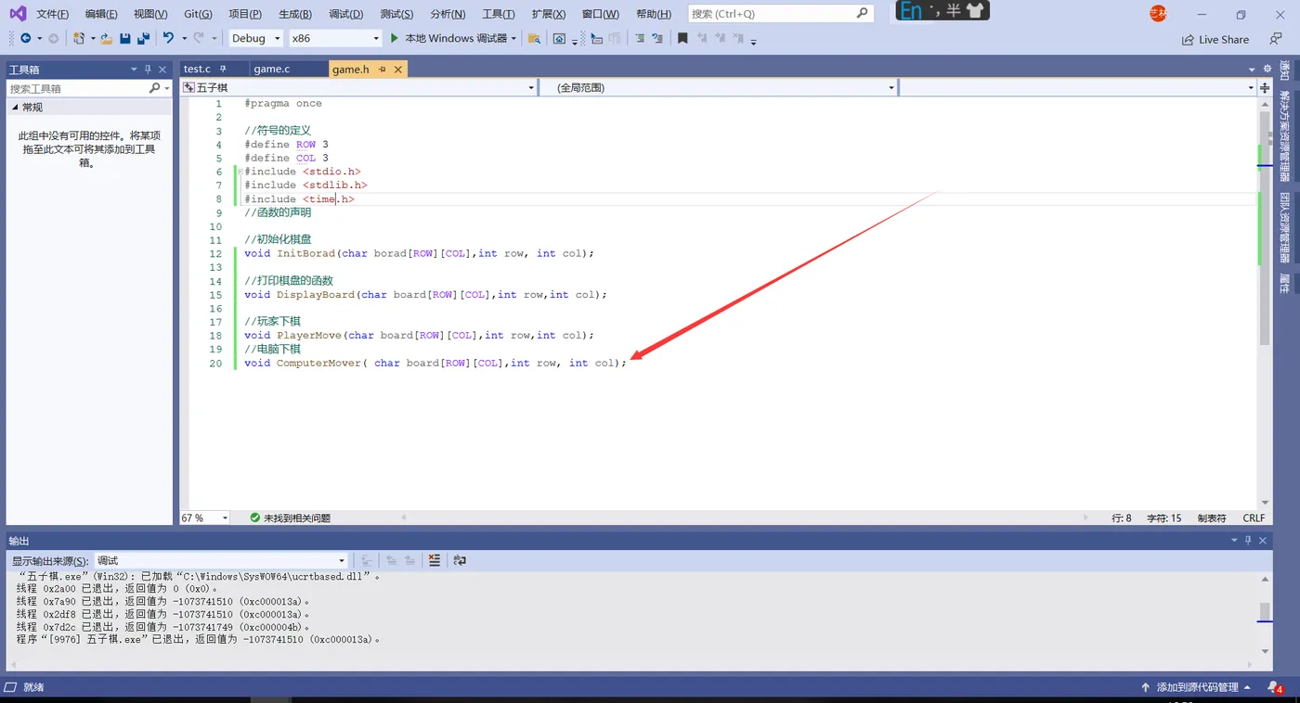The width and height of the screenshot is (1300, 703).
Task: Click the Undo arrow icon
Action: pos(168,38)
